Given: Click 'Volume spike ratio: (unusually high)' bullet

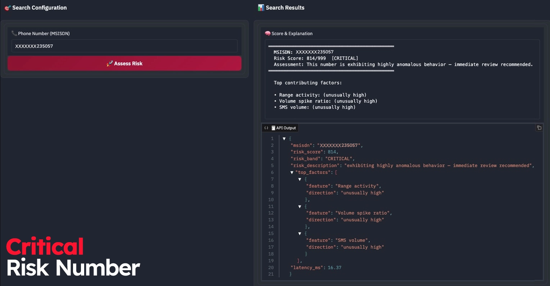Looking at the screenshot, I should [326, 101].
